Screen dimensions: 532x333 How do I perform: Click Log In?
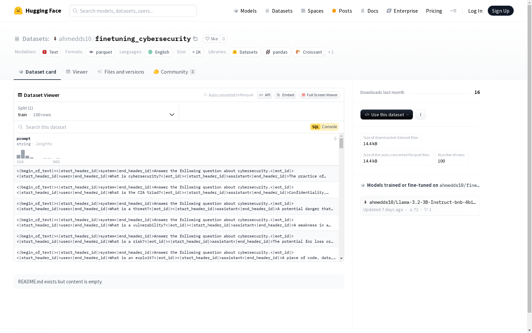coord(475,11)
